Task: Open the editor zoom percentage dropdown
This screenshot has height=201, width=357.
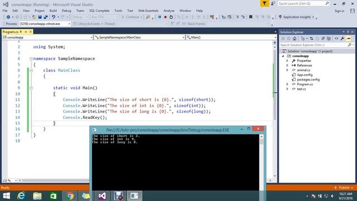Action: pos(16,180)
